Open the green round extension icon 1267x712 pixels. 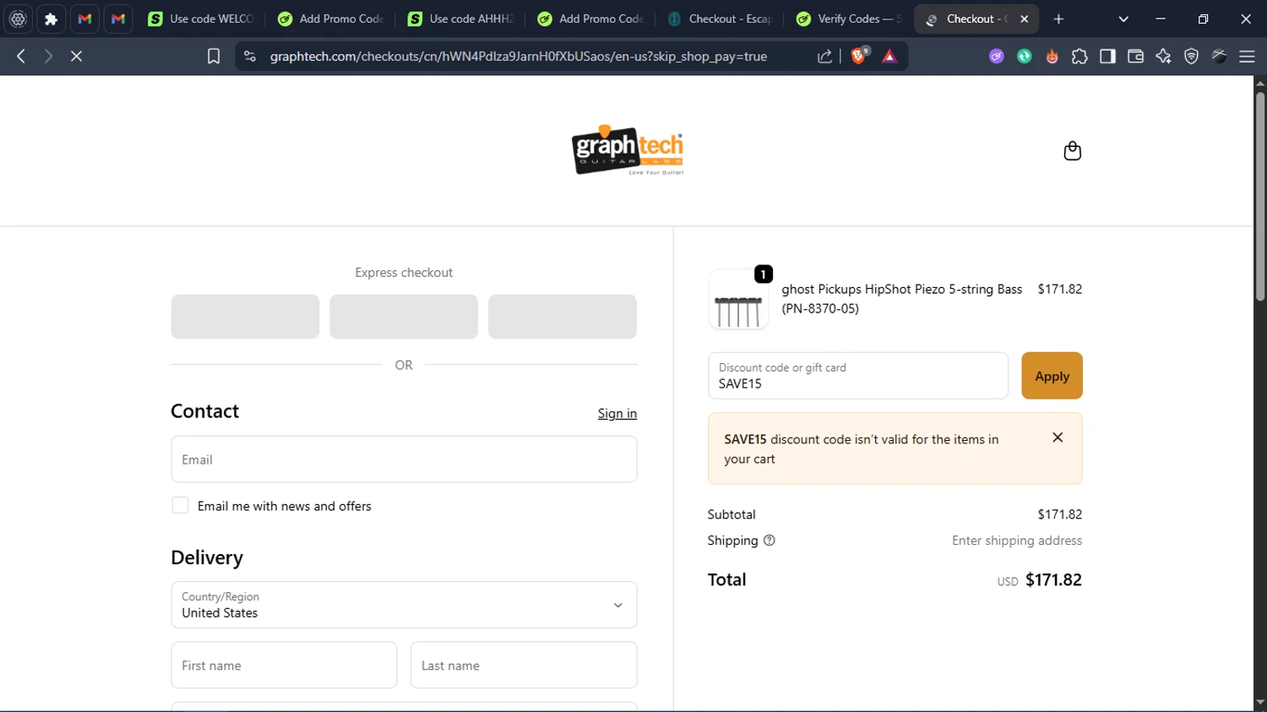1025,56
